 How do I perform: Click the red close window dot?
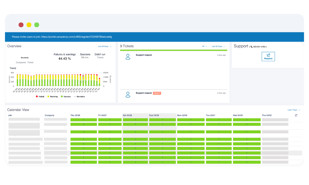coord(21,25)
